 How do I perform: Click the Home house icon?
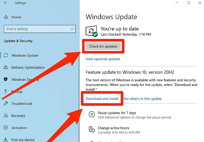[x=6, y=17]
